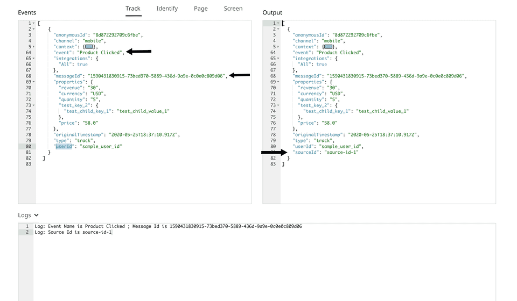Image resolution: width=517 pixels, height=301 pixels.
Task: Click the Source Id log line
Action: (x=73, y=232)
